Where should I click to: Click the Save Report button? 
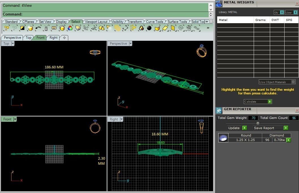click(271, 128)
